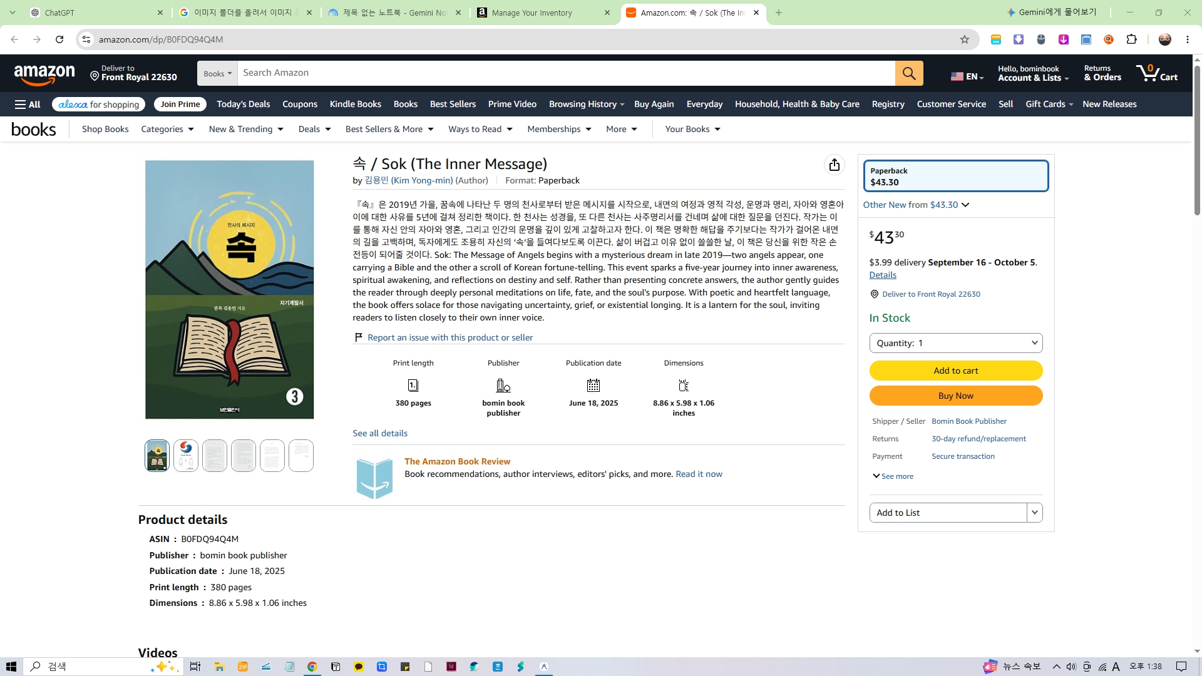Open the InDesign icon on the taskbar
Screen dimensions: 1202x676
pos(451,667)
